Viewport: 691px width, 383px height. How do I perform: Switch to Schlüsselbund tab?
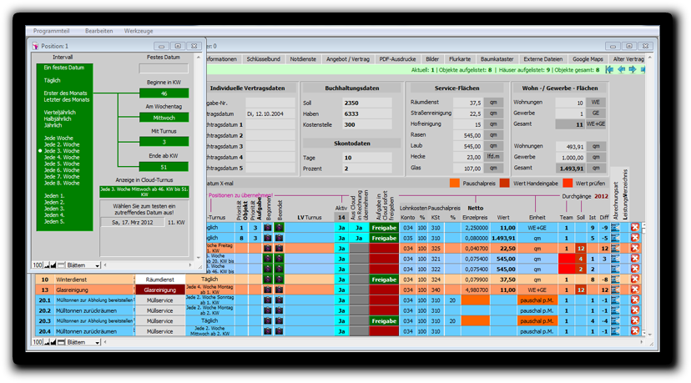click(263, 59)
